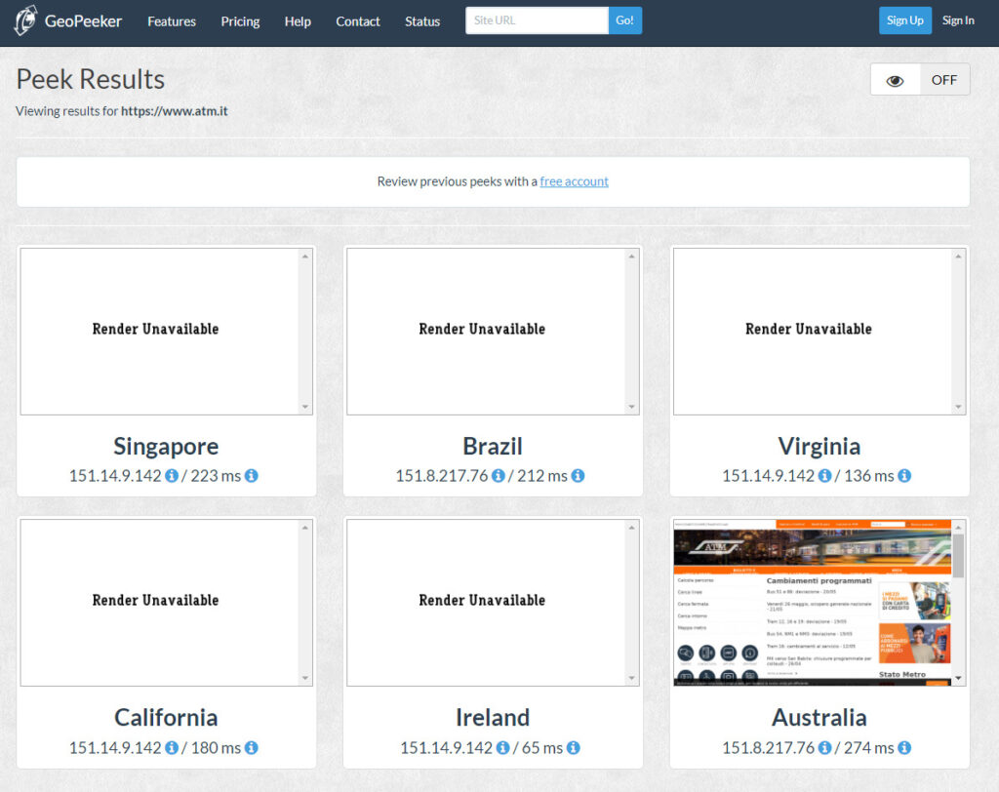The image size is (999, 792).
Task: Click info icon next to Singapore IP address
Action: [172, 476]
